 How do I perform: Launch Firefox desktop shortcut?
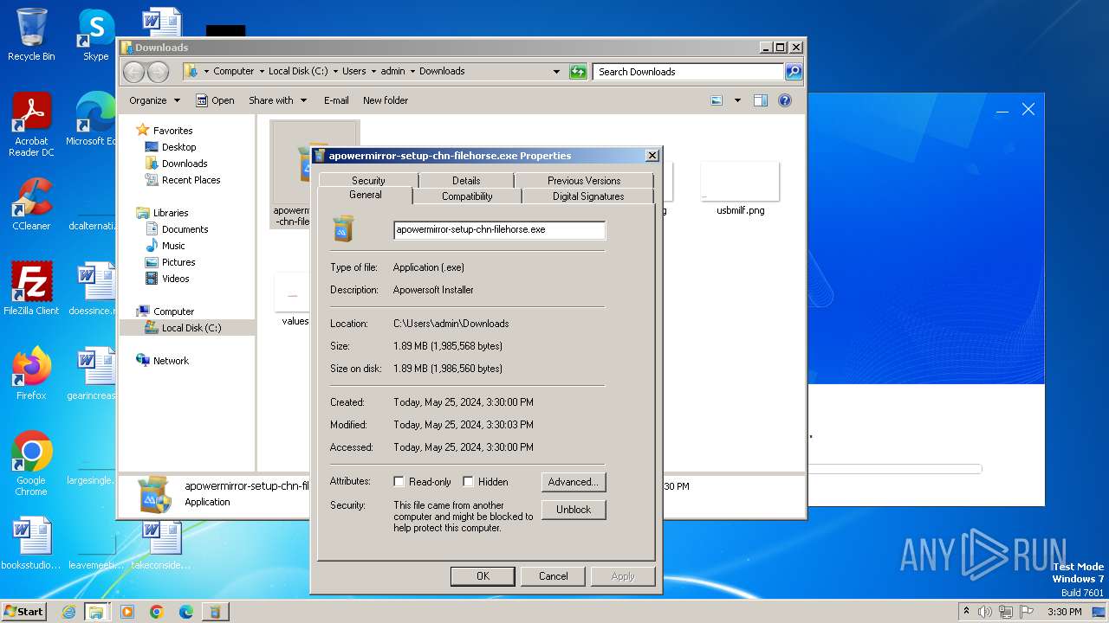tap(31, 373)
